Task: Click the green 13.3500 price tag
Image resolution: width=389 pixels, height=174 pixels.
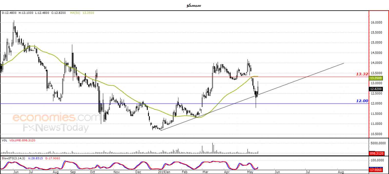Action: (376, 78)
